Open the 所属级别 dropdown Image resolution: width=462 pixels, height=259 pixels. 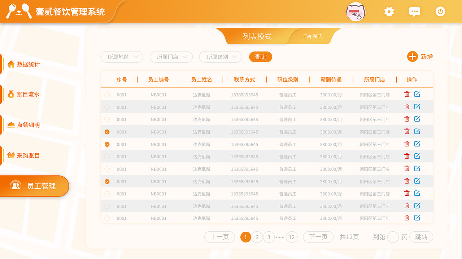(x=221, y=57)
